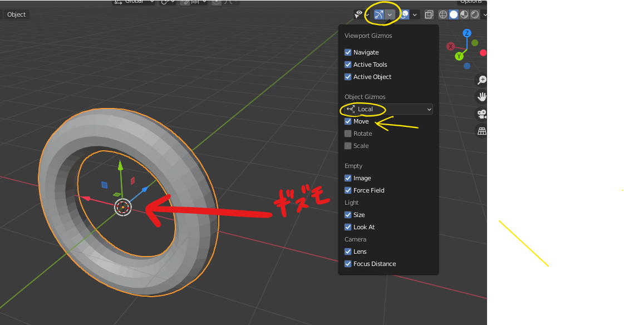The width and height of the screenshot is (624, 325).
Task: Switch to Wireframe viewport shading
Action: 443,14
